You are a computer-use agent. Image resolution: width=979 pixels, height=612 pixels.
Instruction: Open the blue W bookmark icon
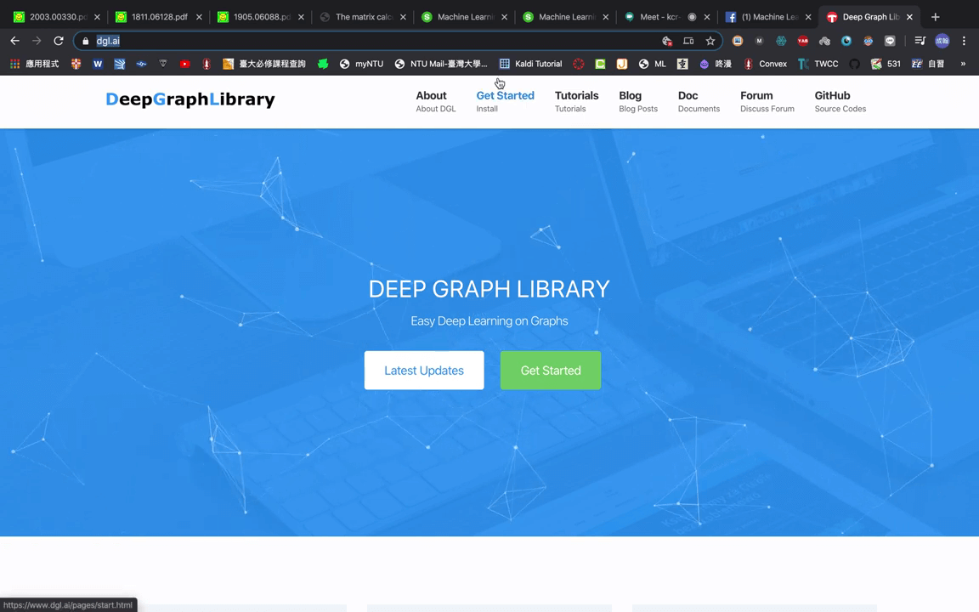point(98,64)
